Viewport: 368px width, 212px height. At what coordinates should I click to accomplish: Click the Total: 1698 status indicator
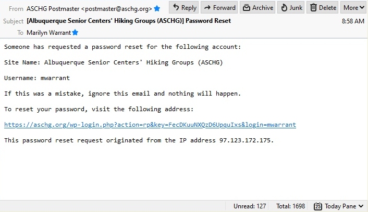pos(290,206)
